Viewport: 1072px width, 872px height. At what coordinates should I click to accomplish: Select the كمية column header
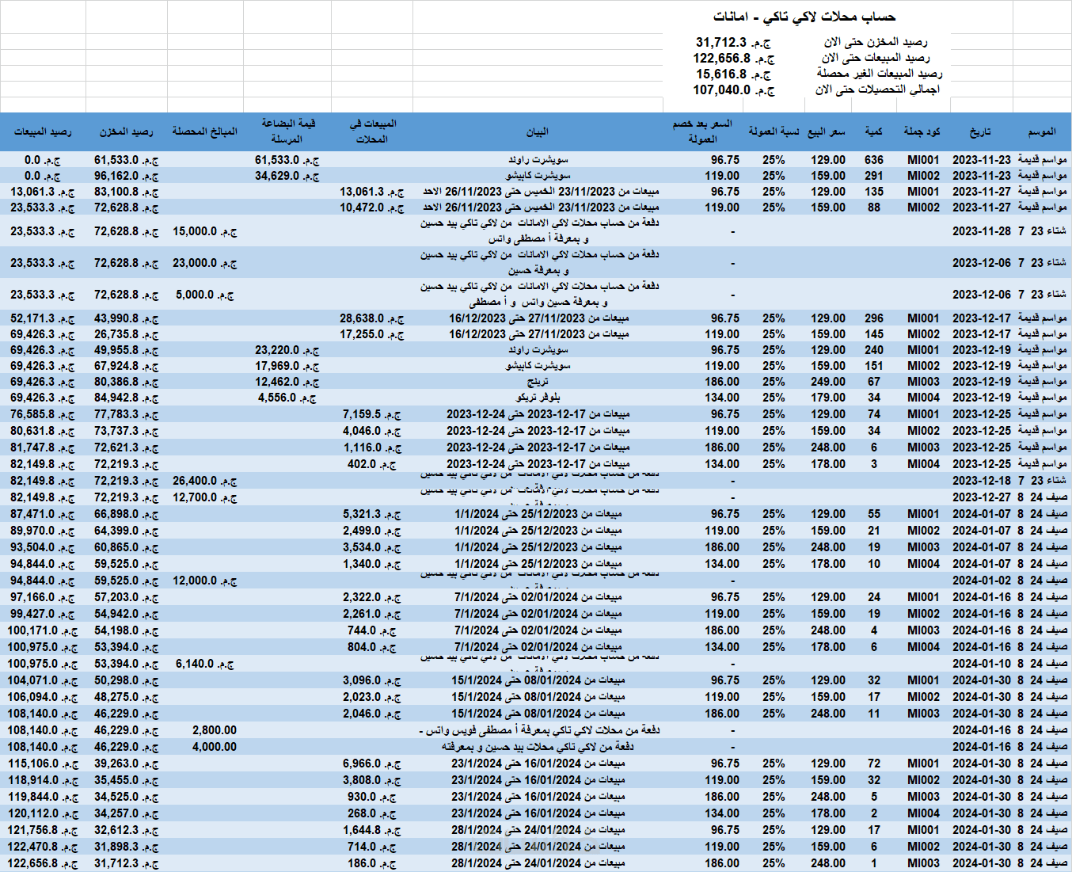pos(873,131)
